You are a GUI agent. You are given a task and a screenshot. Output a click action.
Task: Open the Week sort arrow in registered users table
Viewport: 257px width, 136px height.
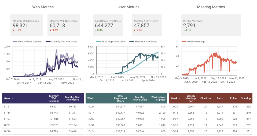(96, 98)
